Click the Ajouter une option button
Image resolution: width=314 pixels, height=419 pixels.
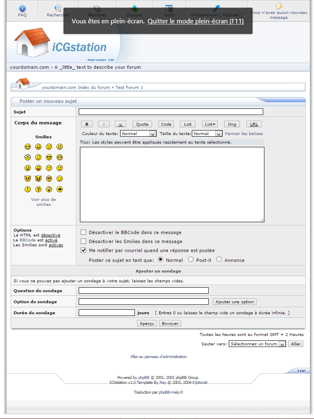[235, 302]
